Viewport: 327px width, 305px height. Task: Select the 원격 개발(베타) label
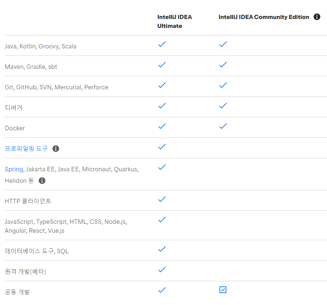[x=25, y=271]
